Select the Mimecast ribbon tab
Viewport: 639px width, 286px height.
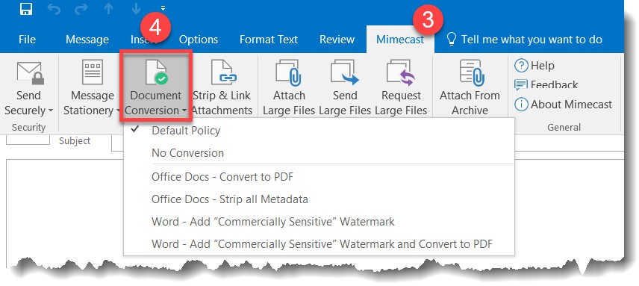[x=400, y=40]
